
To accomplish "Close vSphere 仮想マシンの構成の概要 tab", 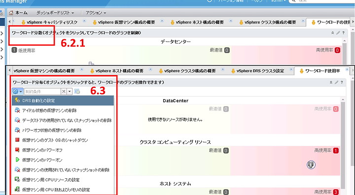I will point(82,69).
